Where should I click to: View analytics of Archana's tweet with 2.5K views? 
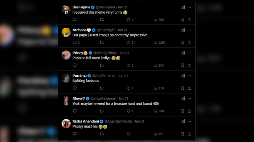(159, 43)
